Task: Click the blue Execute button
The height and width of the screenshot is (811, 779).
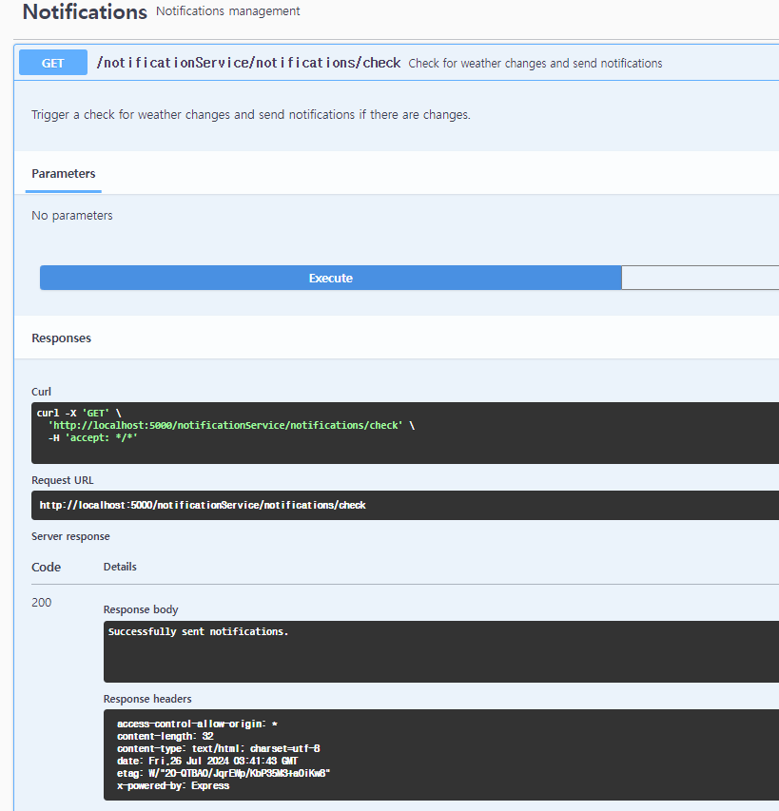Action: tap(331, 278)
